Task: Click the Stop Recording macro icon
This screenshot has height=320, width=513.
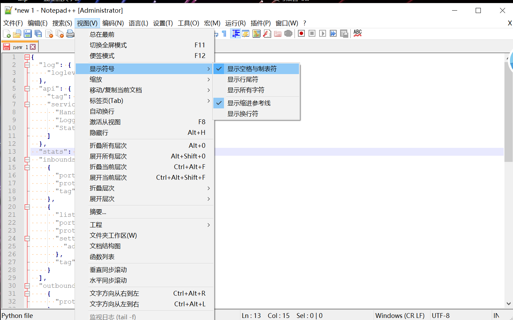Action: coord(312,34)
